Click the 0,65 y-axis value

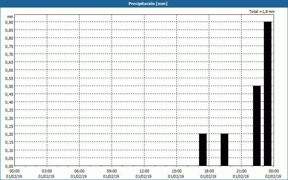pos(9,62)
